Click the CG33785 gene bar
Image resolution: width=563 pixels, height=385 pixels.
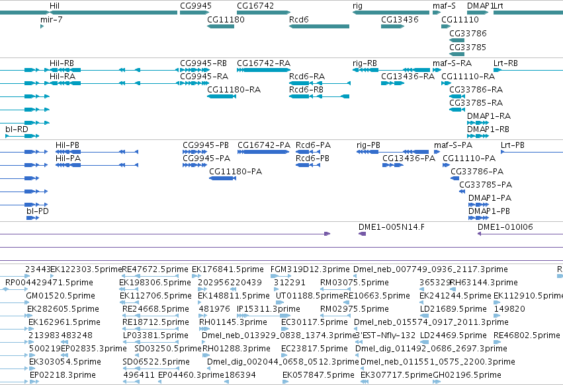[x=456, y=54]
